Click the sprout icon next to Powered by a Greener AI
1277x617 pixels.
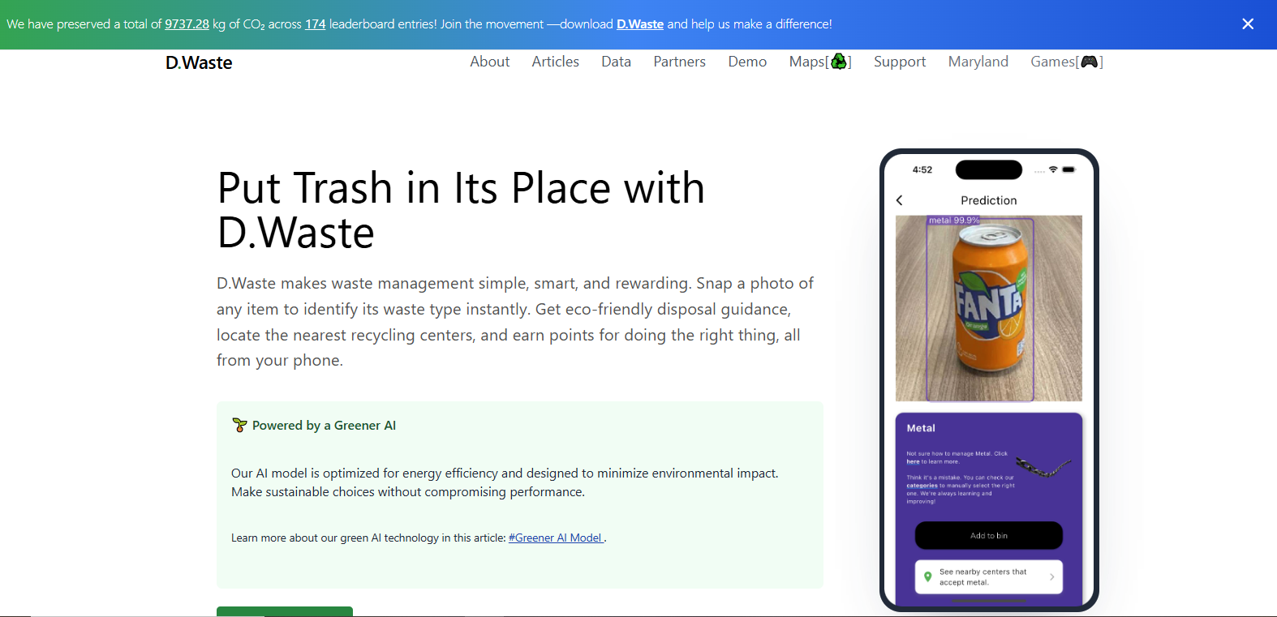(239, 425)
